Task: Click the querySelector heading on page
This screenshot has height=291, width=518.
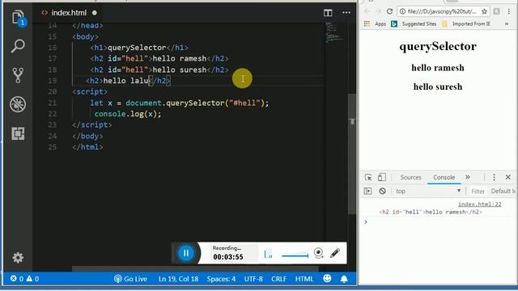Action: coord(438,46)
